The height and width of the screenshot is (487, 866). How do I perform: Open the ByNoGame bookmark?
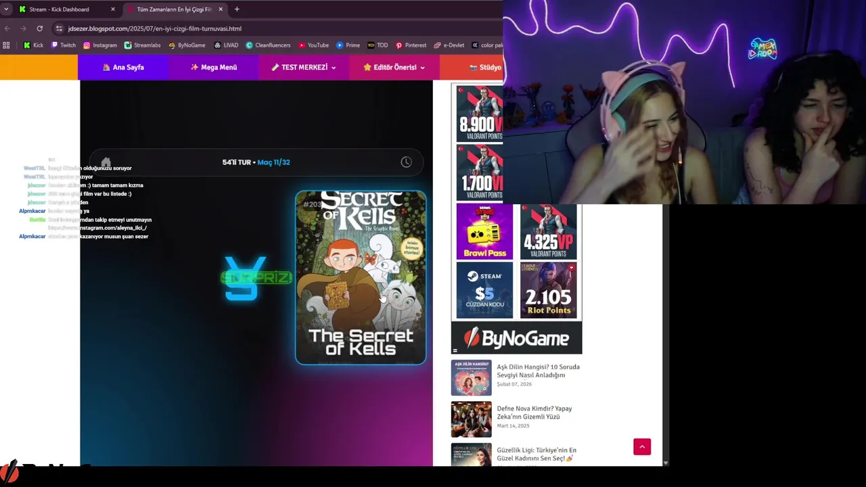coord(187,45)
